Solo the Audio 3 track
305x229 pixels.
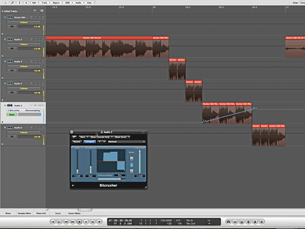click(43, 62)
